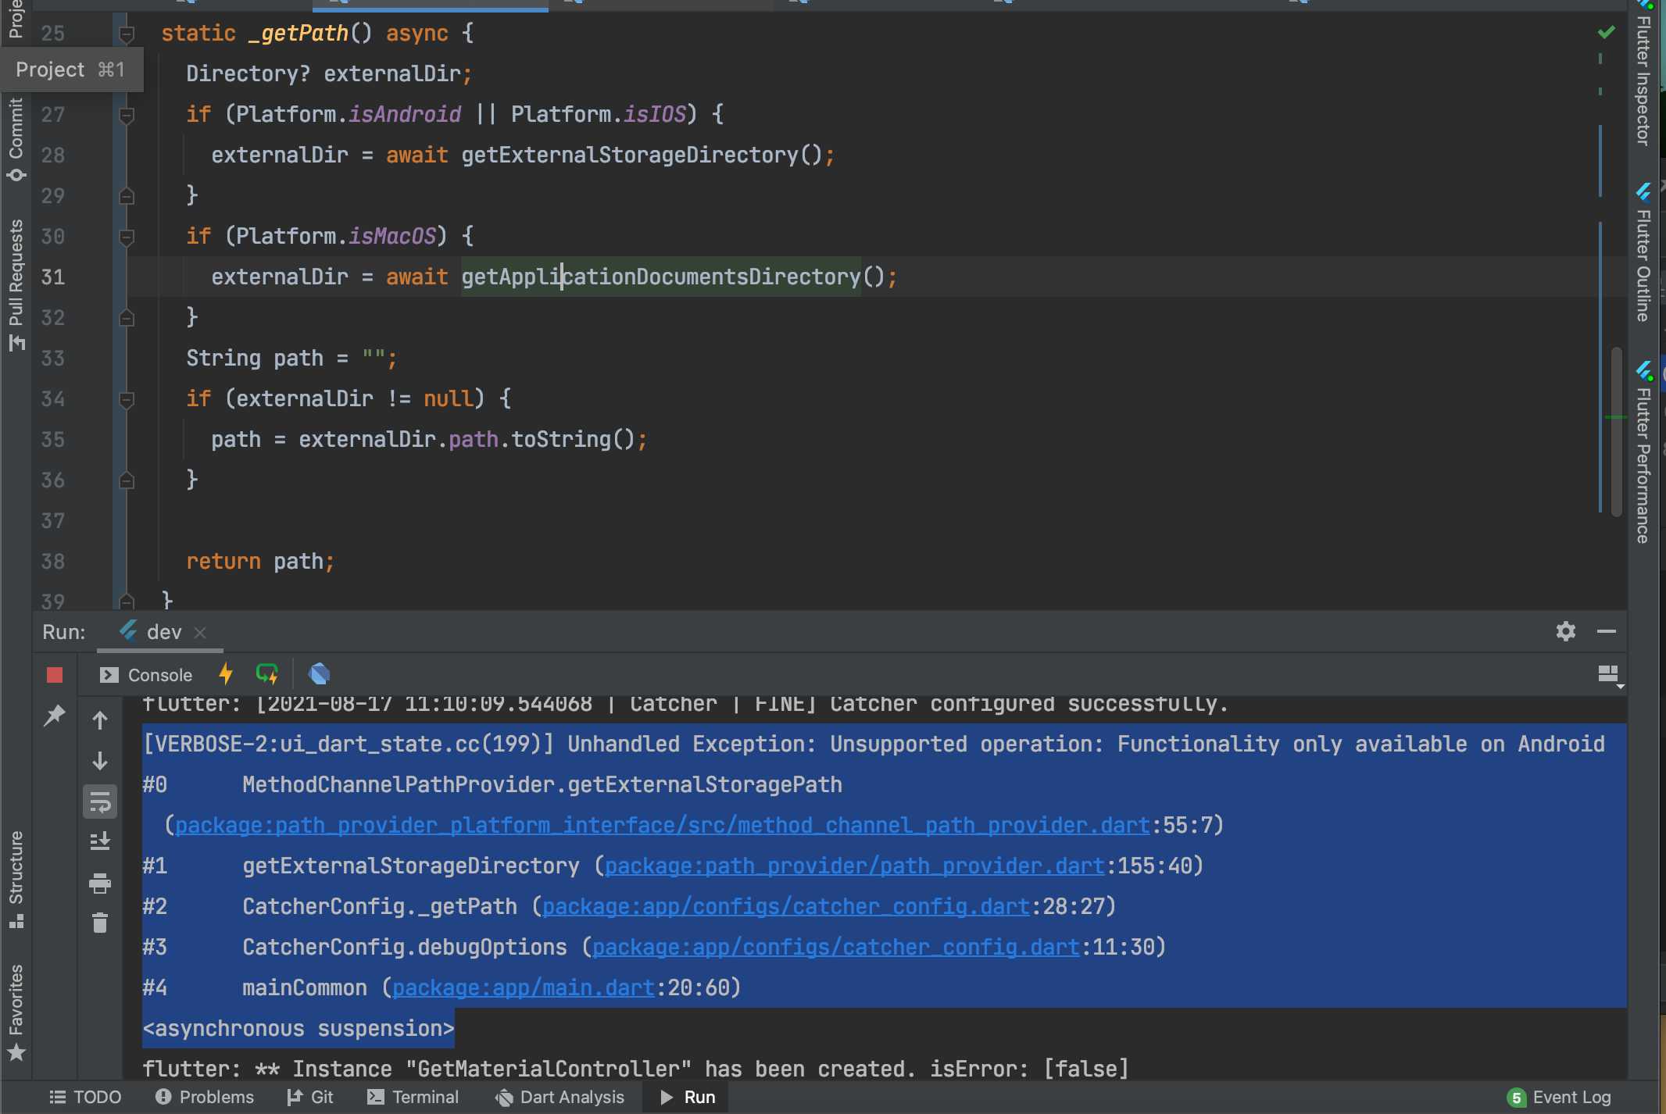Screen dimensions: 1666x1114
Task: Open Dart DevTools from the console toolbar
Action: pos(319,673)
